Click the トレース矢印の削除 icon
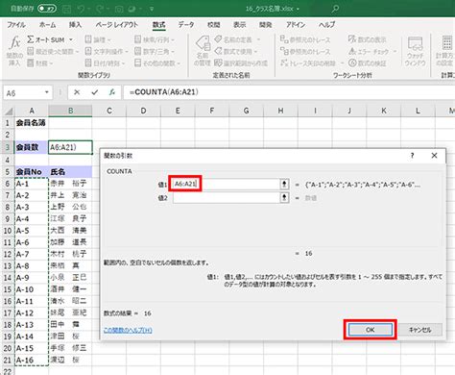 click(x=284, y=63)
